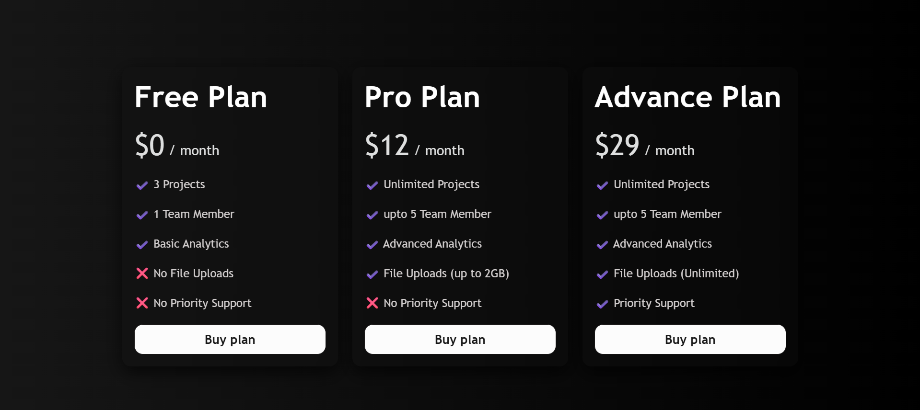Click the checkmark next to Priority Support
Image resolution: width=920 pixels, height=410 pixels.
point(602,304)
